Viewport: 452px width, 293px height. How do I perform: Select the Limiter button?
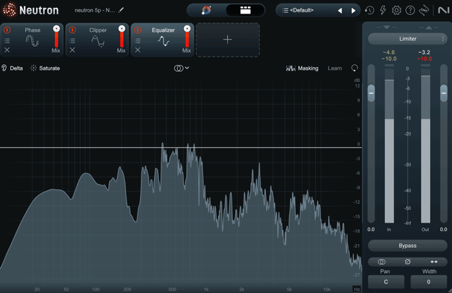[407, 39]
